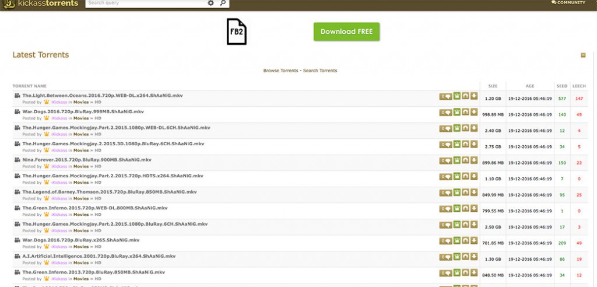Image resolution: width=597 pixels, height=287 pixels.
Task: Download The.Green.Inferno.2015 800MB via arrow icon
Action: 473,208
